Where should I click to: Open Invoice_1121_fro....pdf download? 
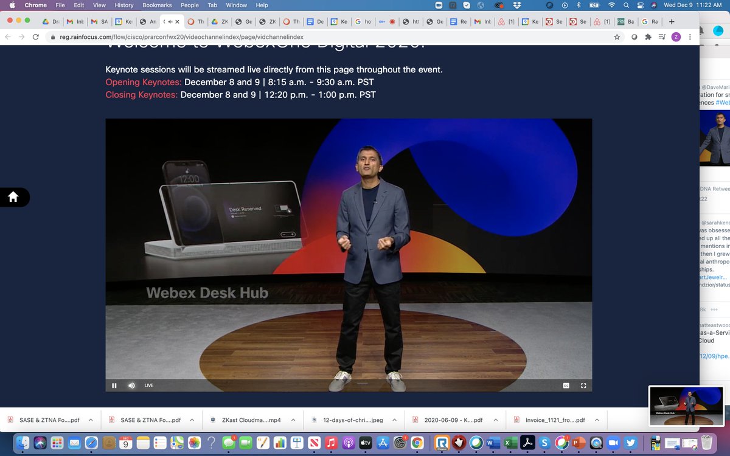(x=549, y=420)
